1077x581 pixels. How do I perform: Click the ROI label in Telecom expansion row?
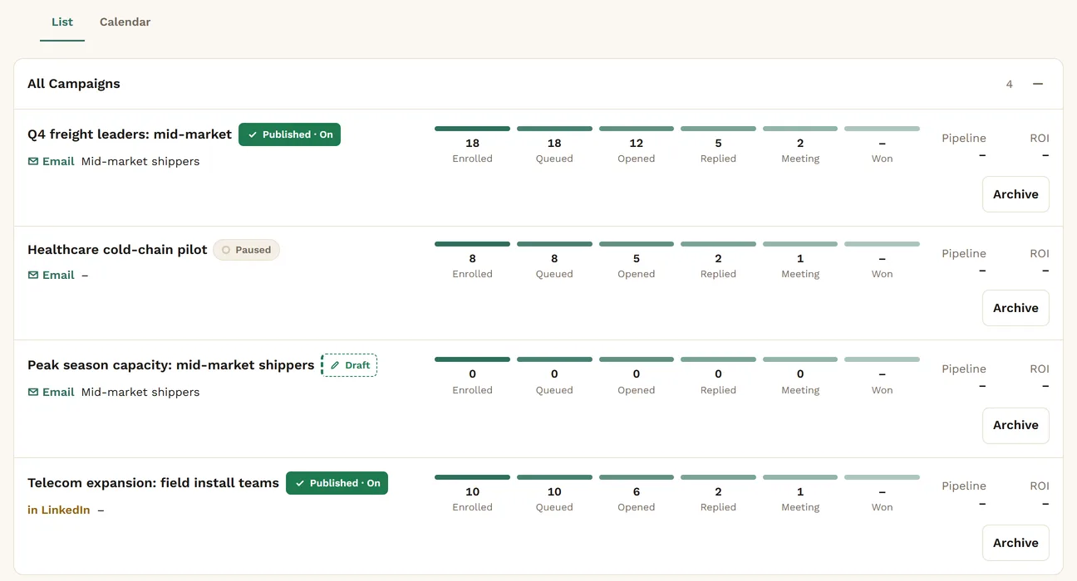coord(1040,486)
